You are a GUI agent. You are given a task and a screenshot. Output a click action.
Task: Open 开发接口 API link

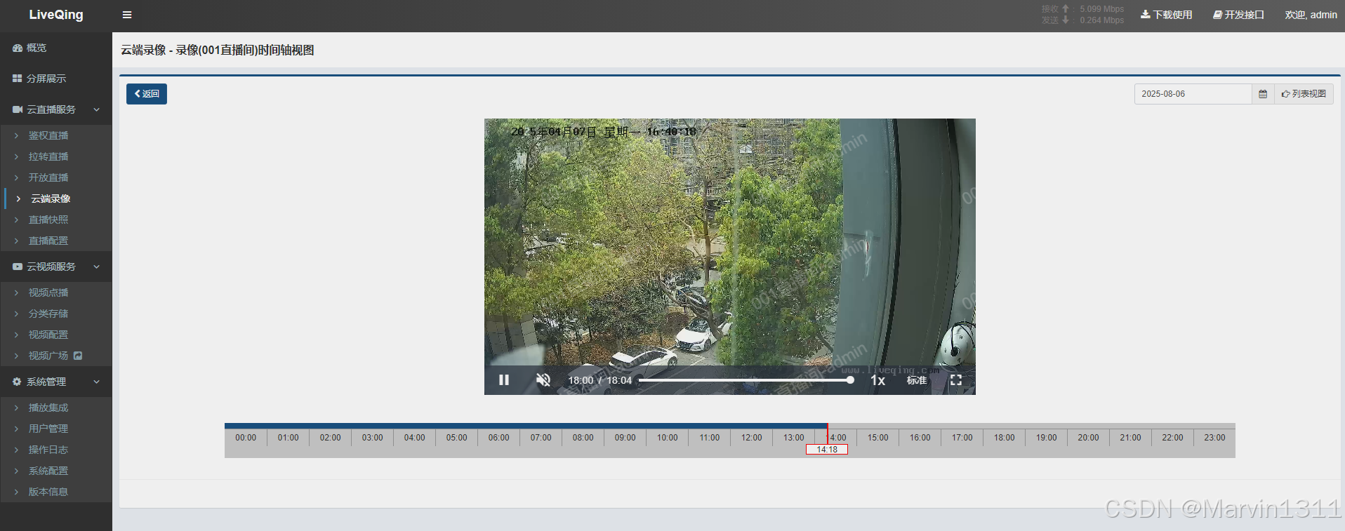[x=1239, y=15]
